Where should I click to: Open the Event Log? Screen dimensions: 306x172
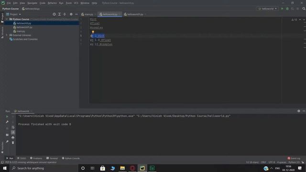pyautogui.click(x=294, y=158)
